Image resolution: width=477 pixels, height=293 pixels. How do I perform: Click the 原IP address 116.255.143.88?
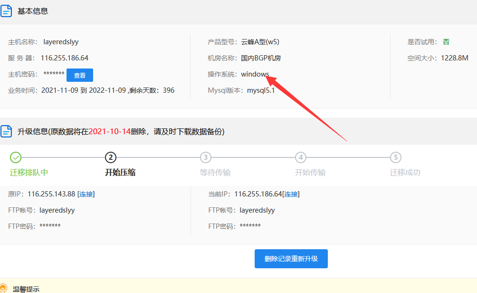point(51,194)
